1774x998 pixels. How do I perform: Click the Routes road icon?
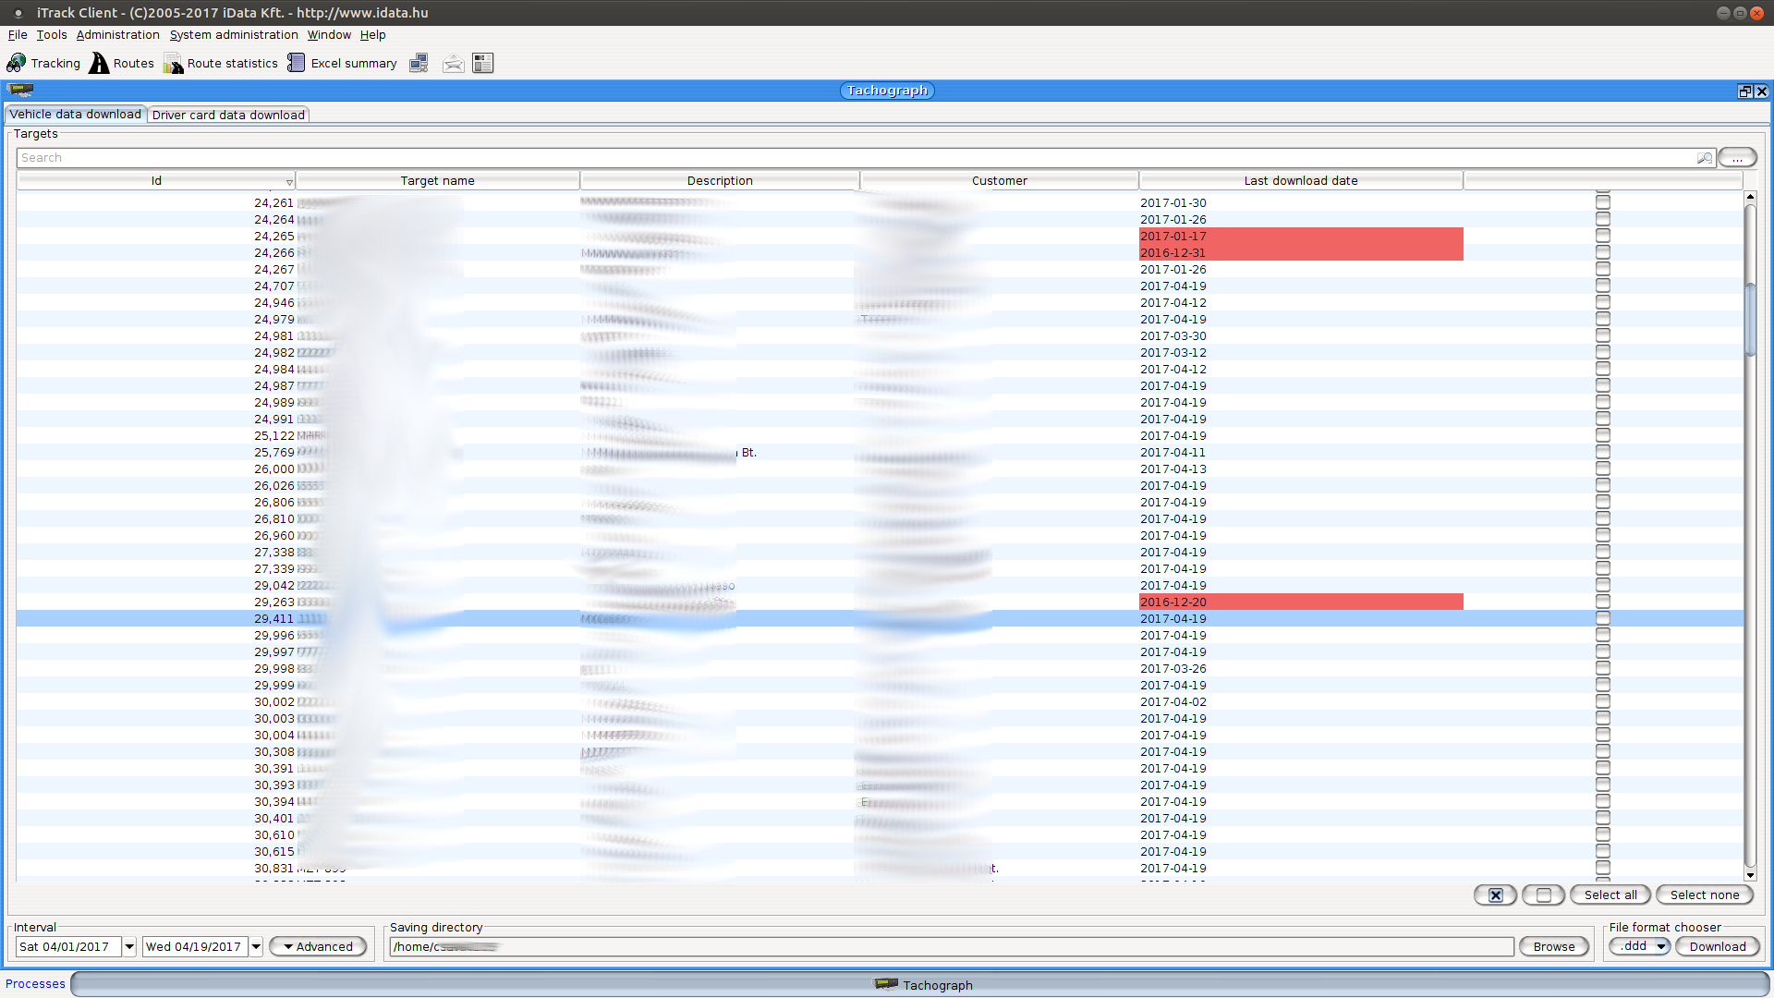tap(99, 63)
